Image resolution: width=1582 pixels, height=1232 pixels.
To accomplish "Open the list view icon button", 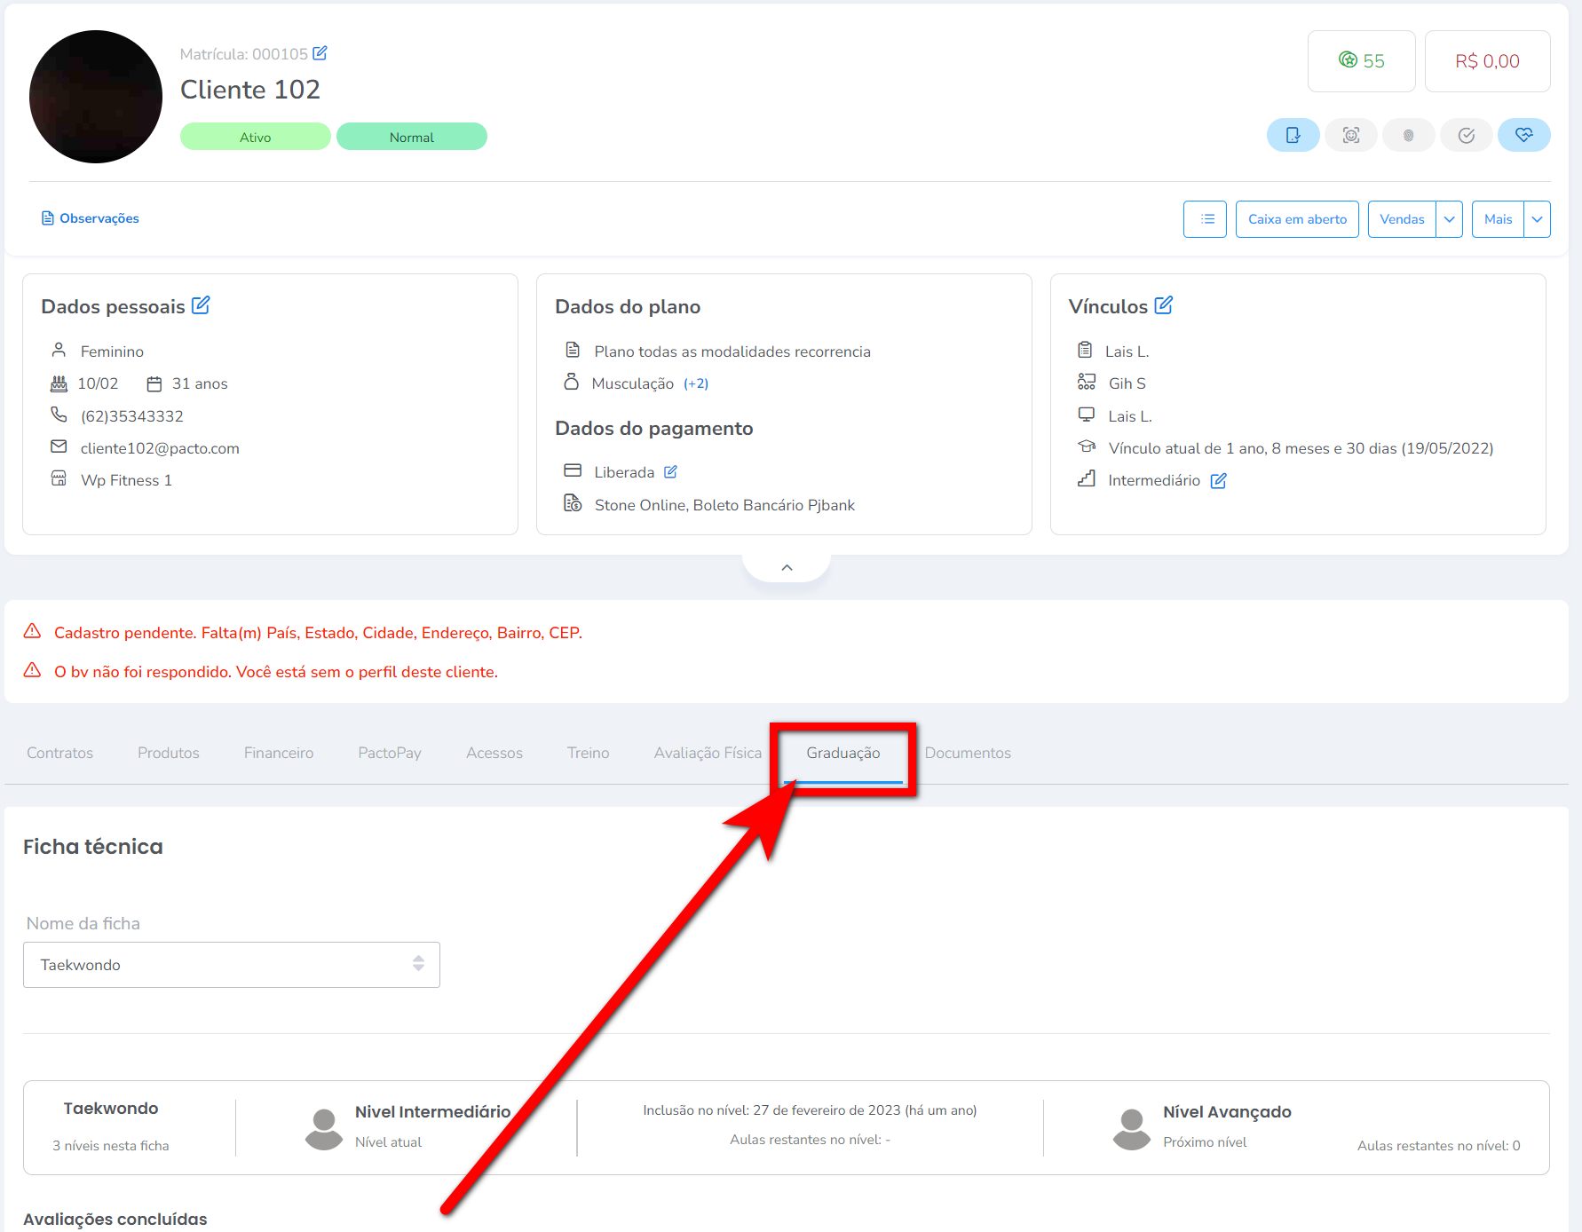I will (x=1205, y=219).
